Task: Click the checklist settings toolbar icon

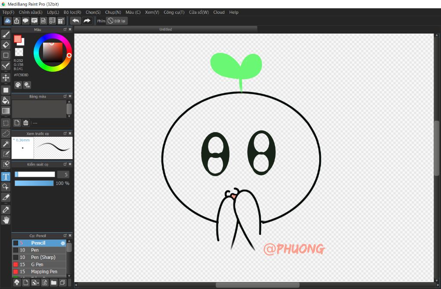Action: coord(52,21)
